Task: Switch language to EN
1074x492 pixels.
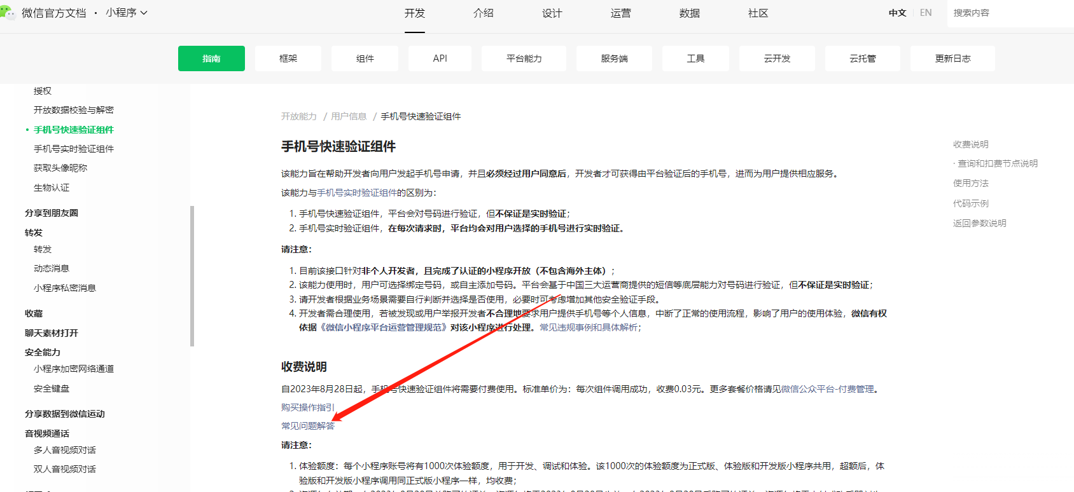Action: pyautogui.click(x=926, y=13)
